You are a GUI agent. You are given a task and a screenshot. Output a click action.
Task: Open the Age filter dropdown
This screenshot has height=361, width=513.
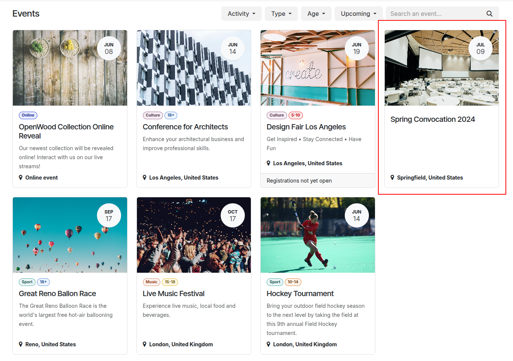(x=316, y=14)
